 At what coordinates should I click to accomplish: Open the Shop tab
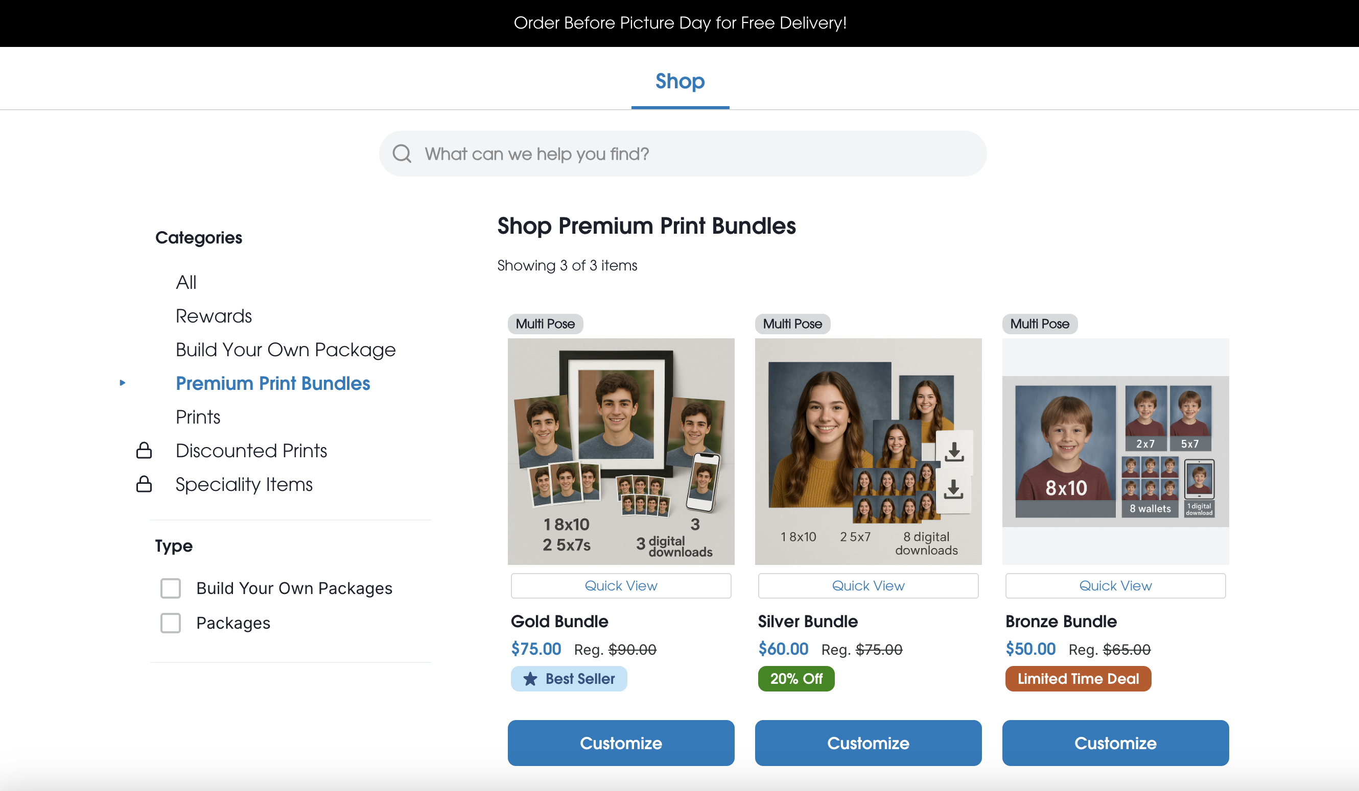click(679, 81)
